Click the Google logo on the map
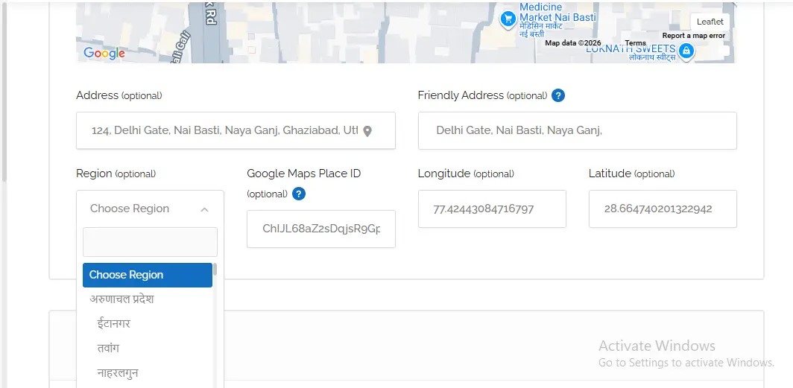 click(x=104, y=53)
